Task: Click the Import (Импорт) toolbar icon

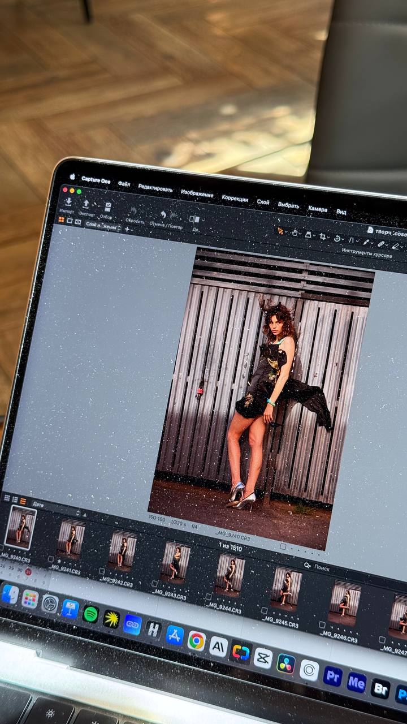Action: pos(68,202)
